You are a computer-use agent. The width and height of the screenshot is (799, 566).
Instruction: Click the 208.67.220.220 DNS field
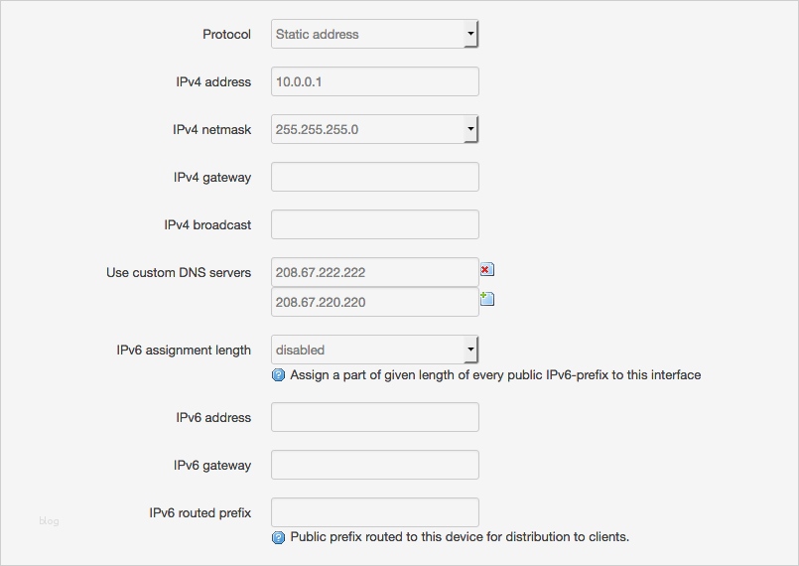coord(374,302)
